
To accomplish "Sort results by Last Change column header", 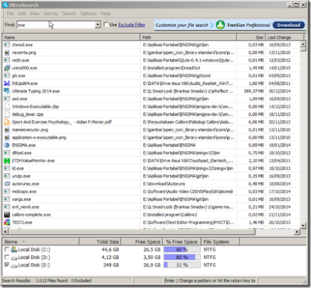I will 285,37.
